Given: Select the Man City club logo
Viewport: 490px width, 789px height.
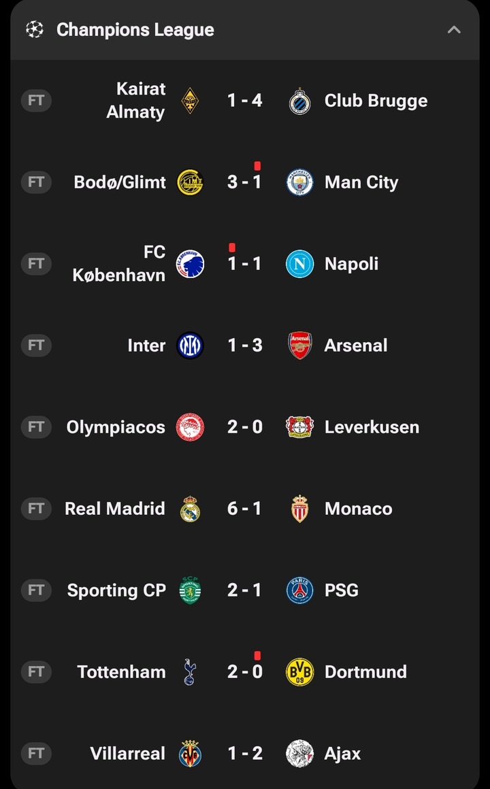Looking at the screenshot, I should [x=299, y=182].
